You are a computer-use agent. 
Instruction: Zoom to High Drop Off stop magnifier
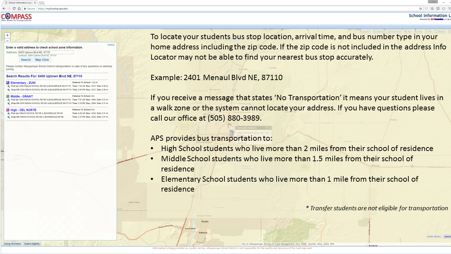[8, 117]
